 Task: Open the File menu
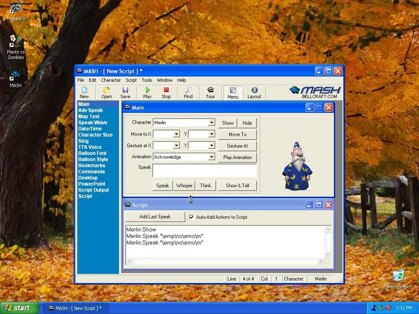pos(81,80)
